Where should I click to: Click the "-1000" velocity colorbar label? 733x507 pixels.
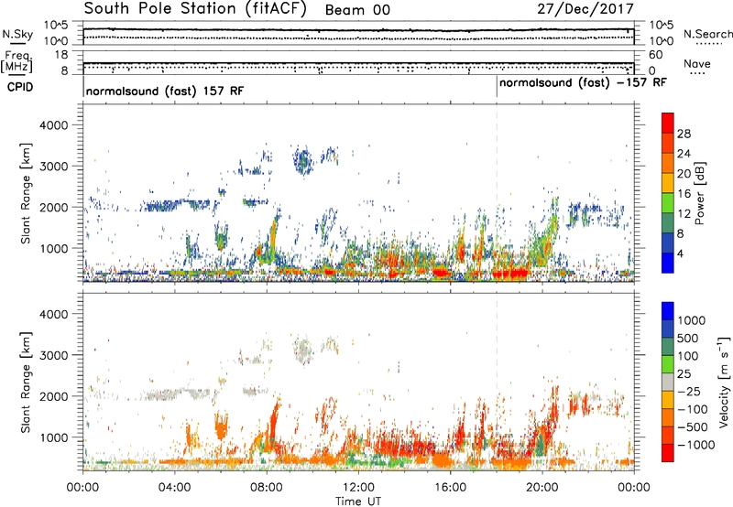(x=695, y=445)
